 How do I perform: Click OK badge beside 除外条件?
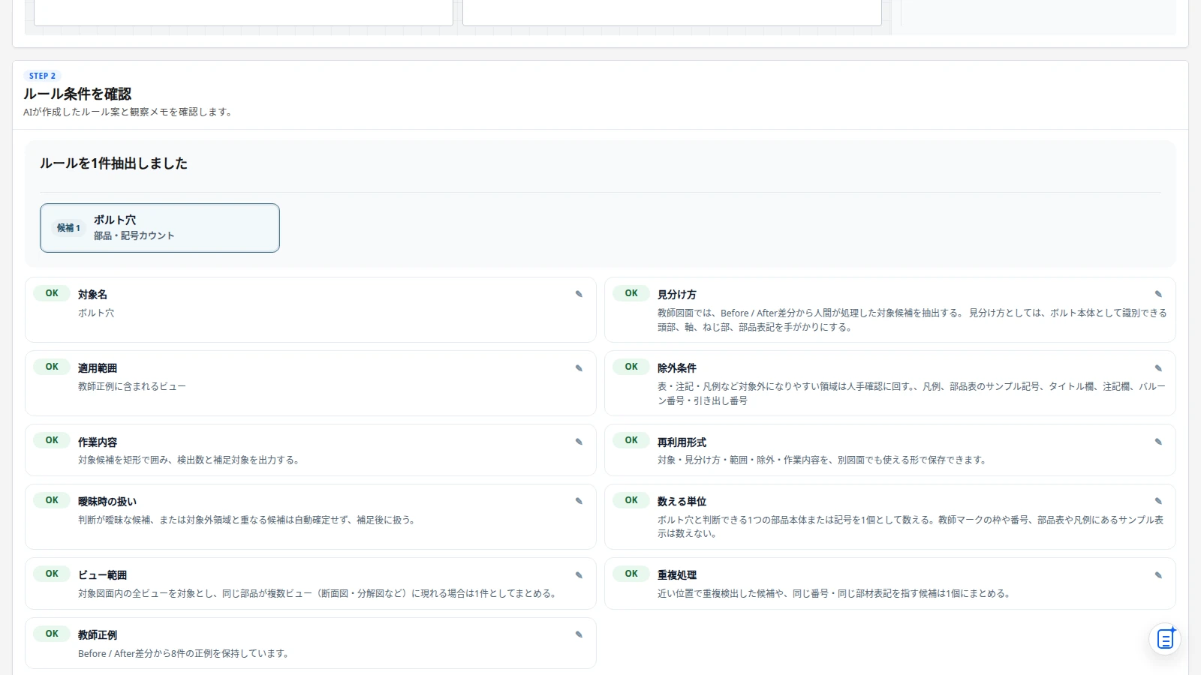(x=631, y=367)
